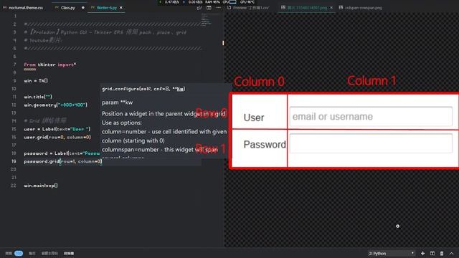
Task: Click the grid_configure signature in the tooltip
Action: (x=143, y=89)
